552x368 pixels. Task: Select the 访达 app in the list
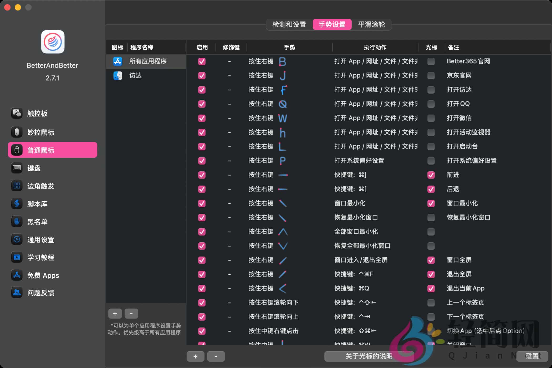click(x=135, y=76)
